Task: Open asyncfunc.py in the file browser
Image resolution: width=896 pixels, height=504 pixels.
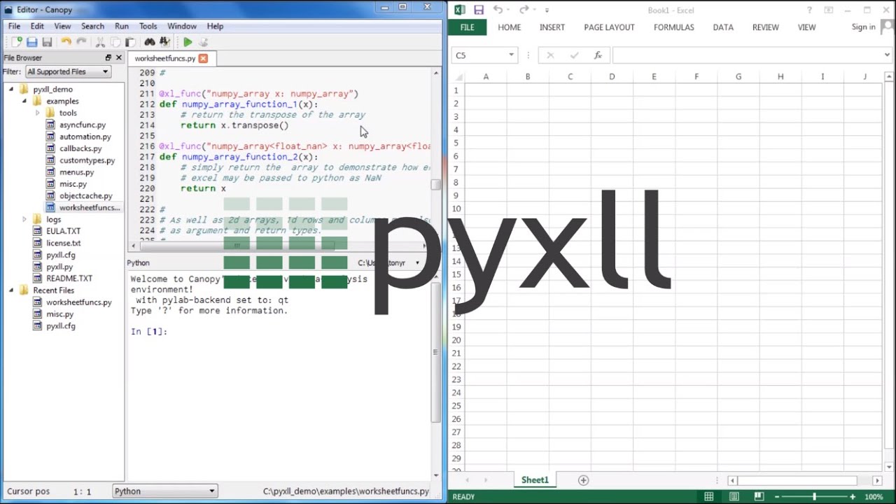Action: pos(83,125)
